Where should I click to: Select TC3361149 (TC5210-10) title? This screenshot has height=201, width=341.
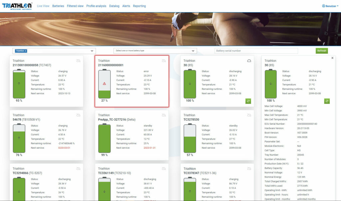(x=115, y=173)
